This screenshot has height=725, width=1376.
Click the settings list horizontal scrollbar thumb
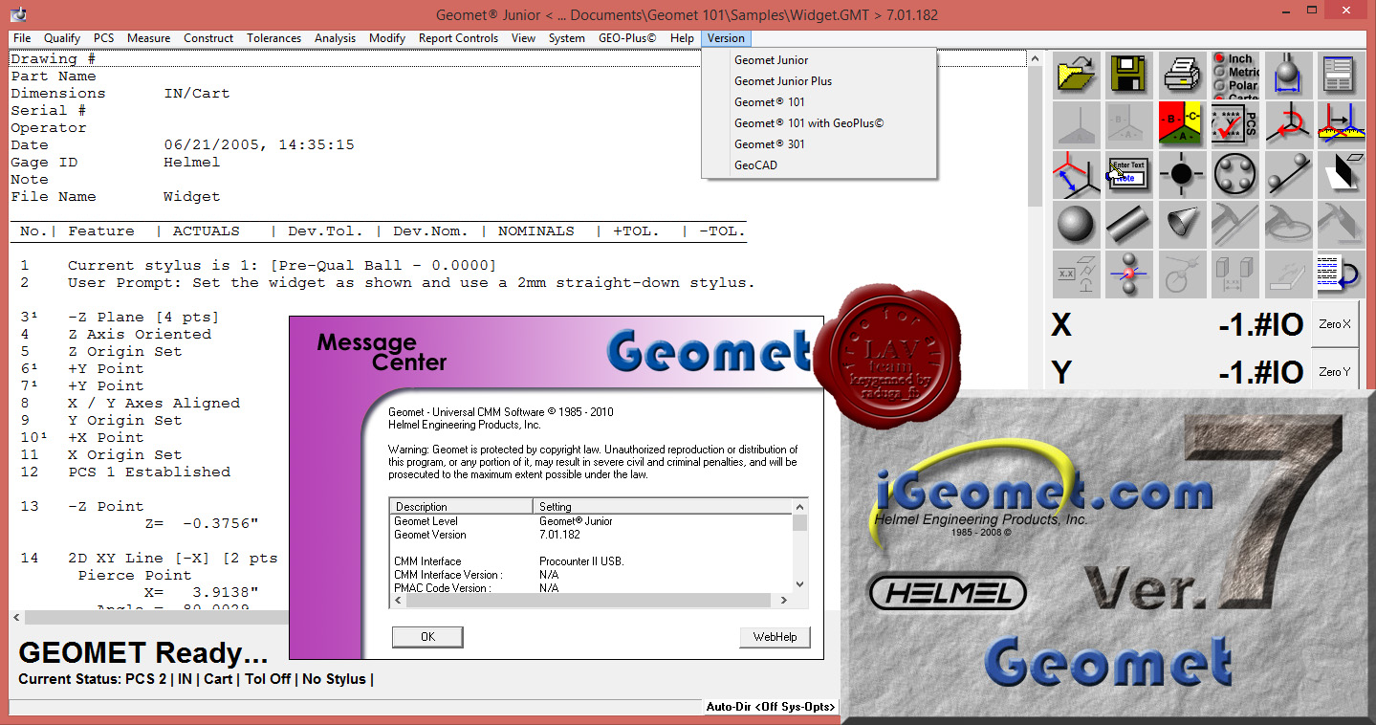(x=588, y=601)
